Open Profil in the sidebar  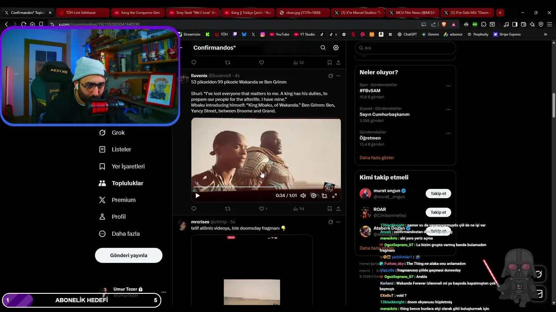pyautogui.click(x=113, y=217)
